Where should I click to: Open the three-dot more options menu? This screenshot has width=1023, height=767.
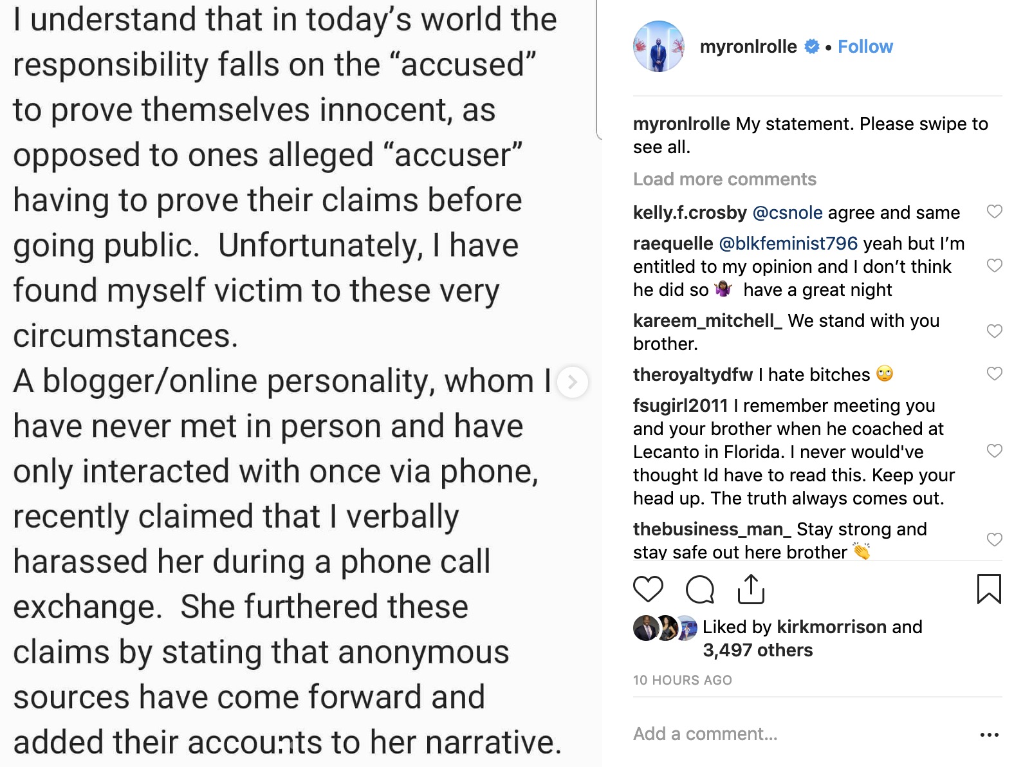989,734
